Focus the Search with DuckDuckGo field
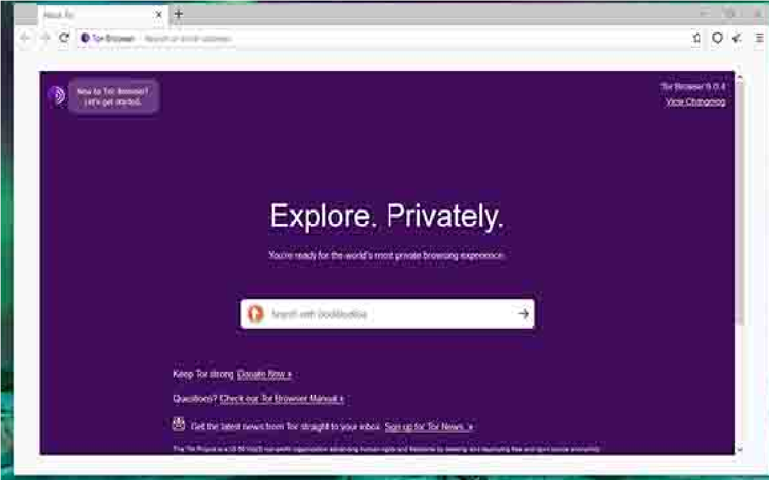769x480 pixels. (388, 314)
